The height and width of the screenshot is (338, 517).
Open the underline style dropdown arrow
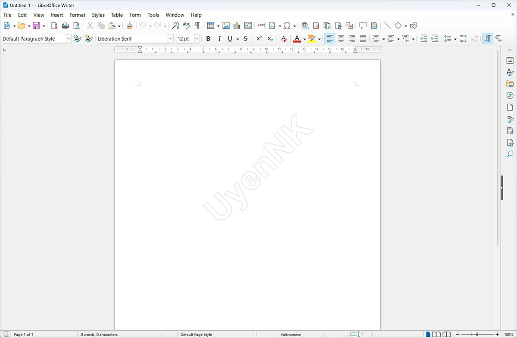237,39
